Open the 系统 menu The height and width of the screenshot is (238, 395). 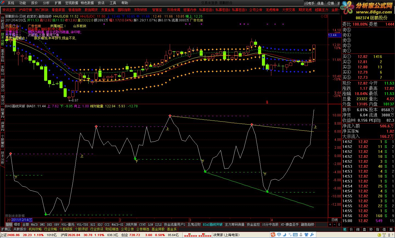click(11, 3)
